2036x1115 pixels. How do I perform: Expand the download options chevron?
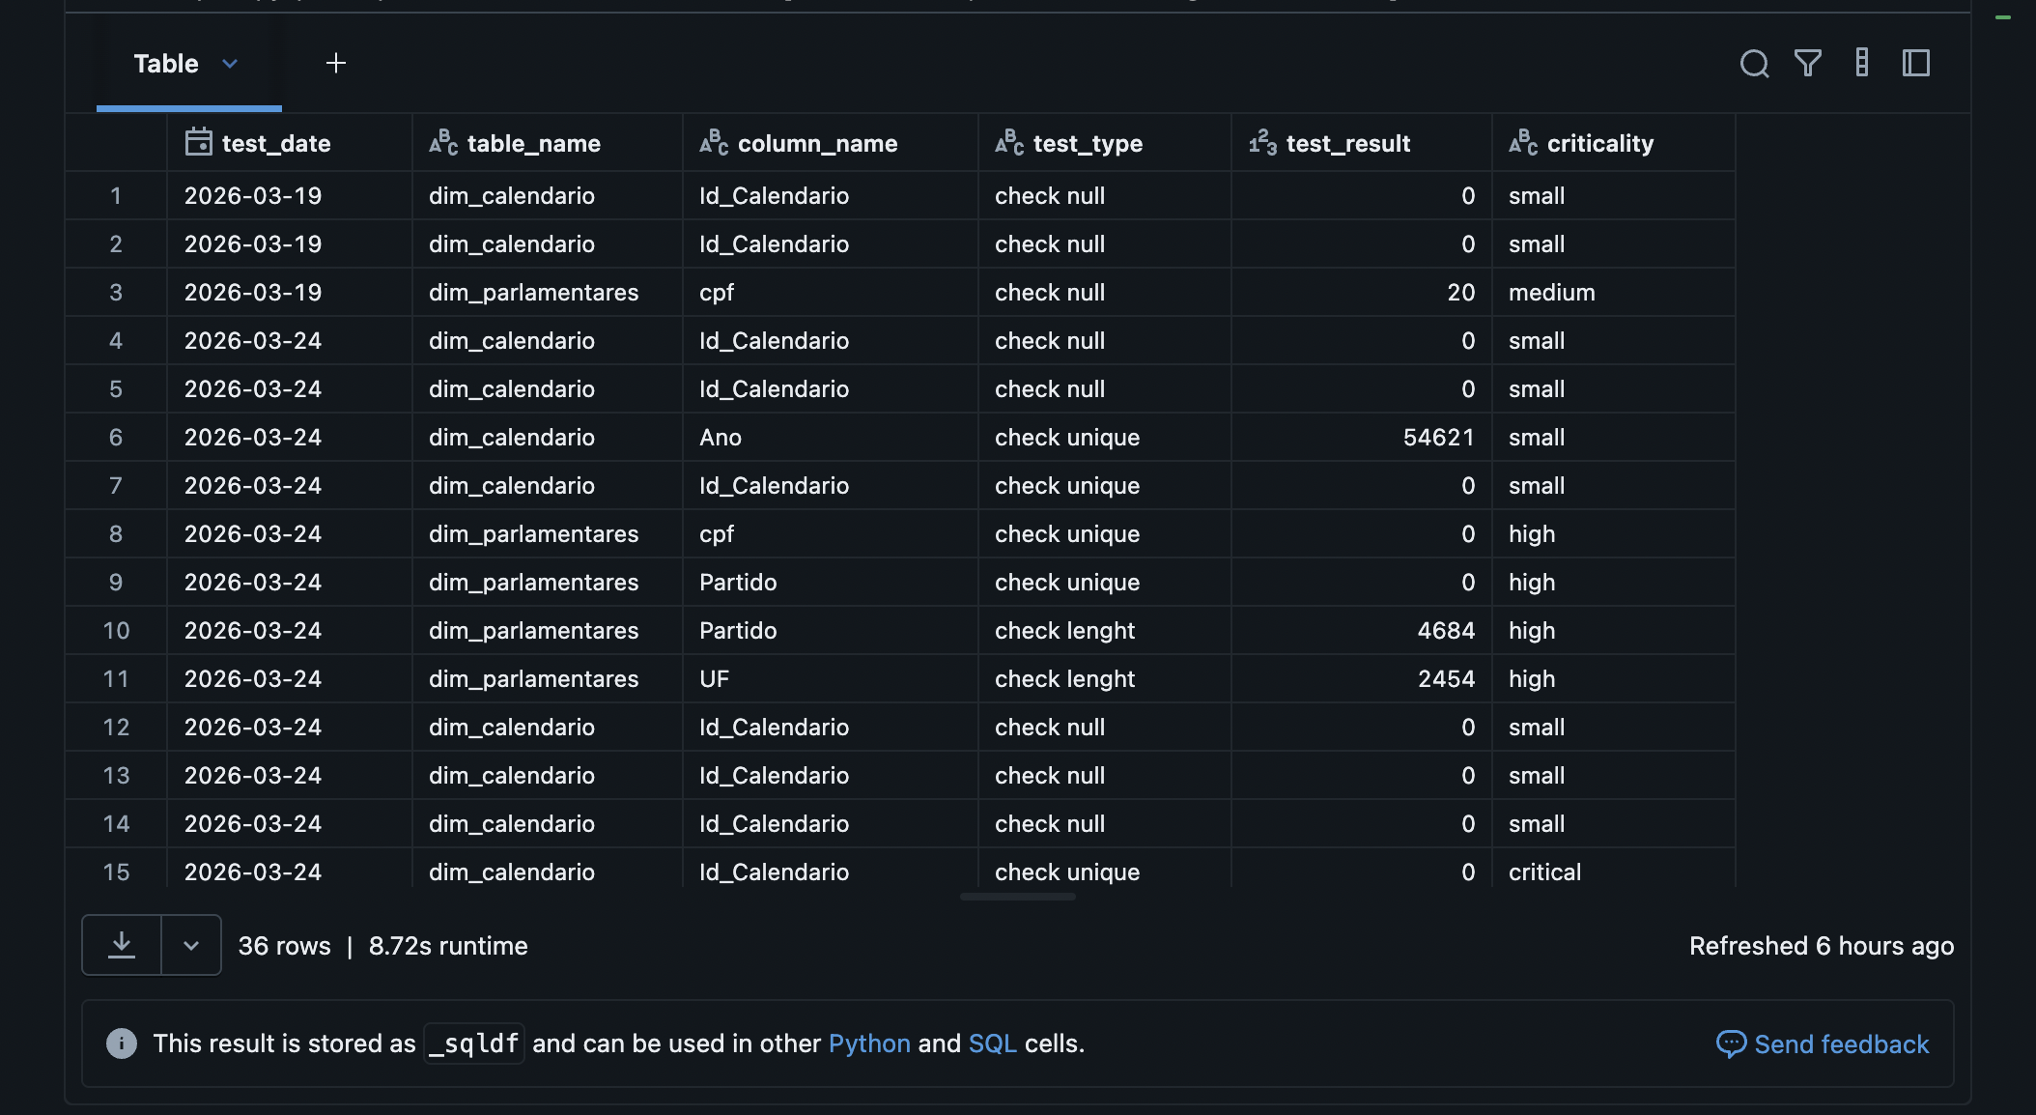tap(191, 945)
